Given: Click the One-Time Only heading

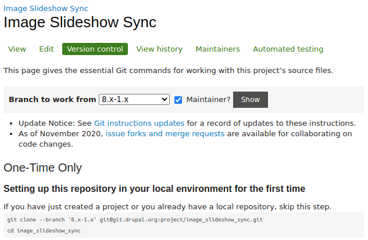Looking at the screenshot, I should [42, 168].
